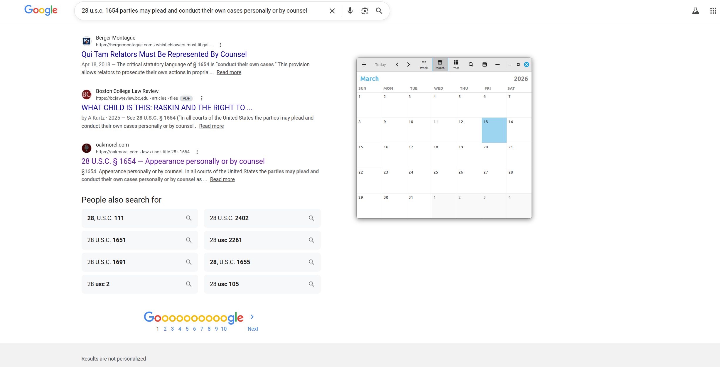Screen dimensions: 720x367
Task: Start voice search with microphone icon
Action: click(350, 11)
